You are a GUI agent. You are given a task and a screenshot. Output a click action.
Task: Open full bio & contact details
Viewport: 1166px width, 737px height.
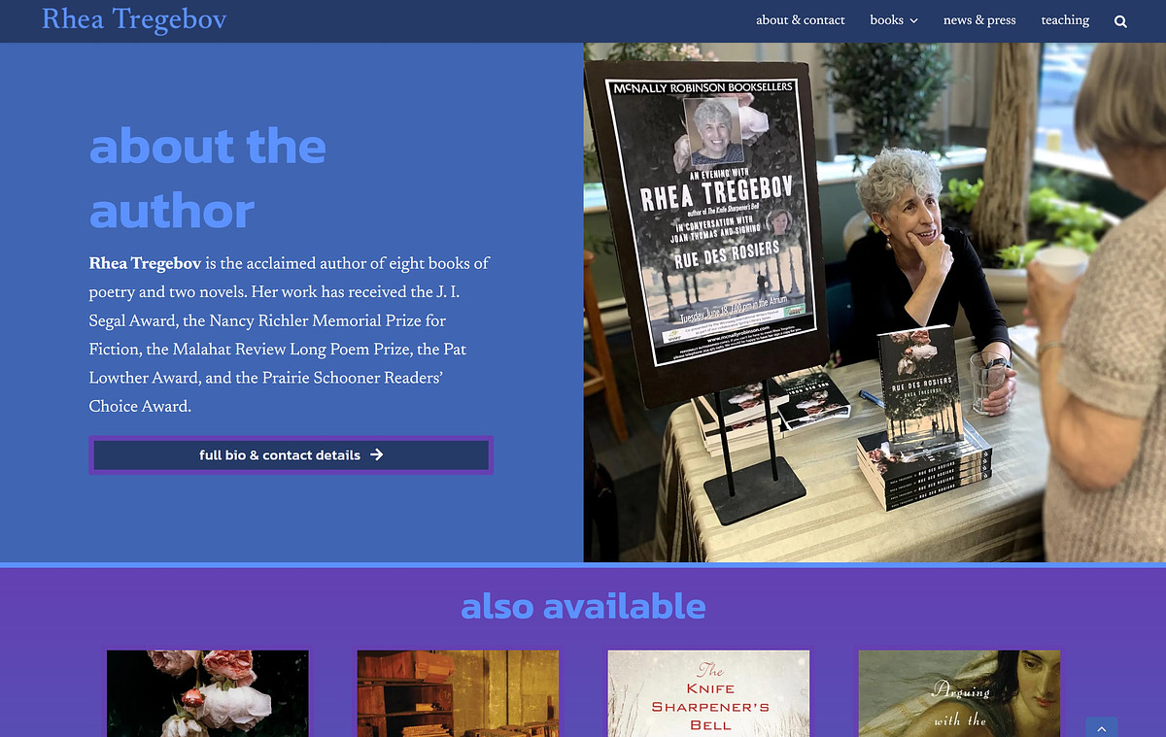coord(291,454)
